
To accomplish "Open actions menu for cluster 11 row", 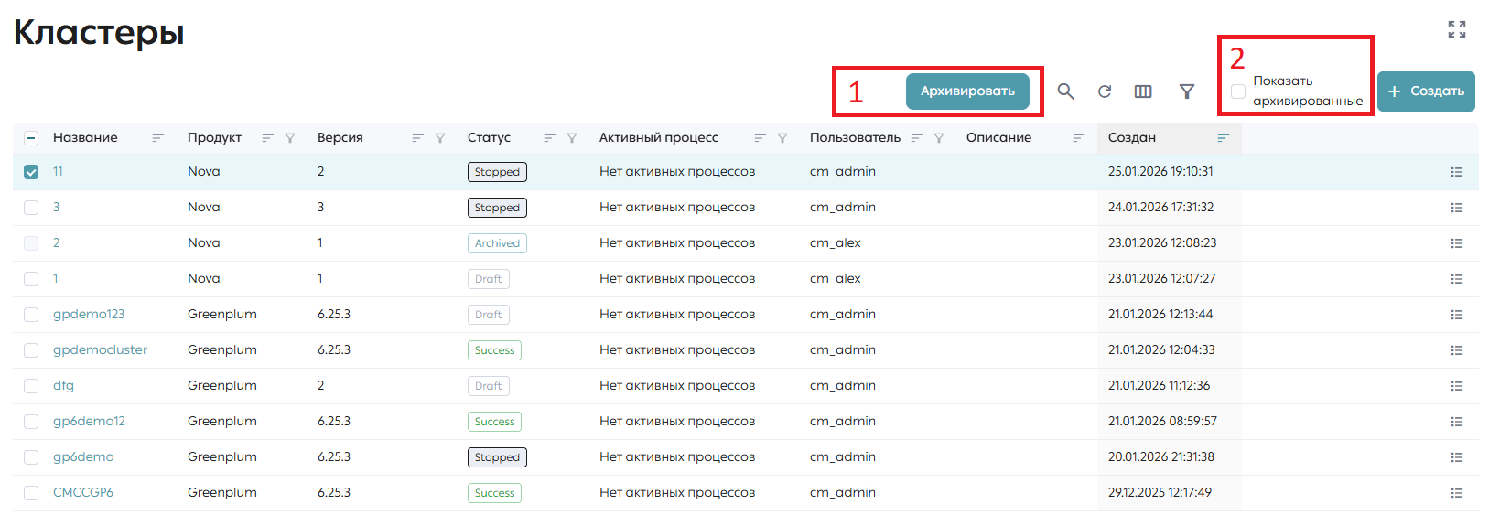I will 1457,172.
